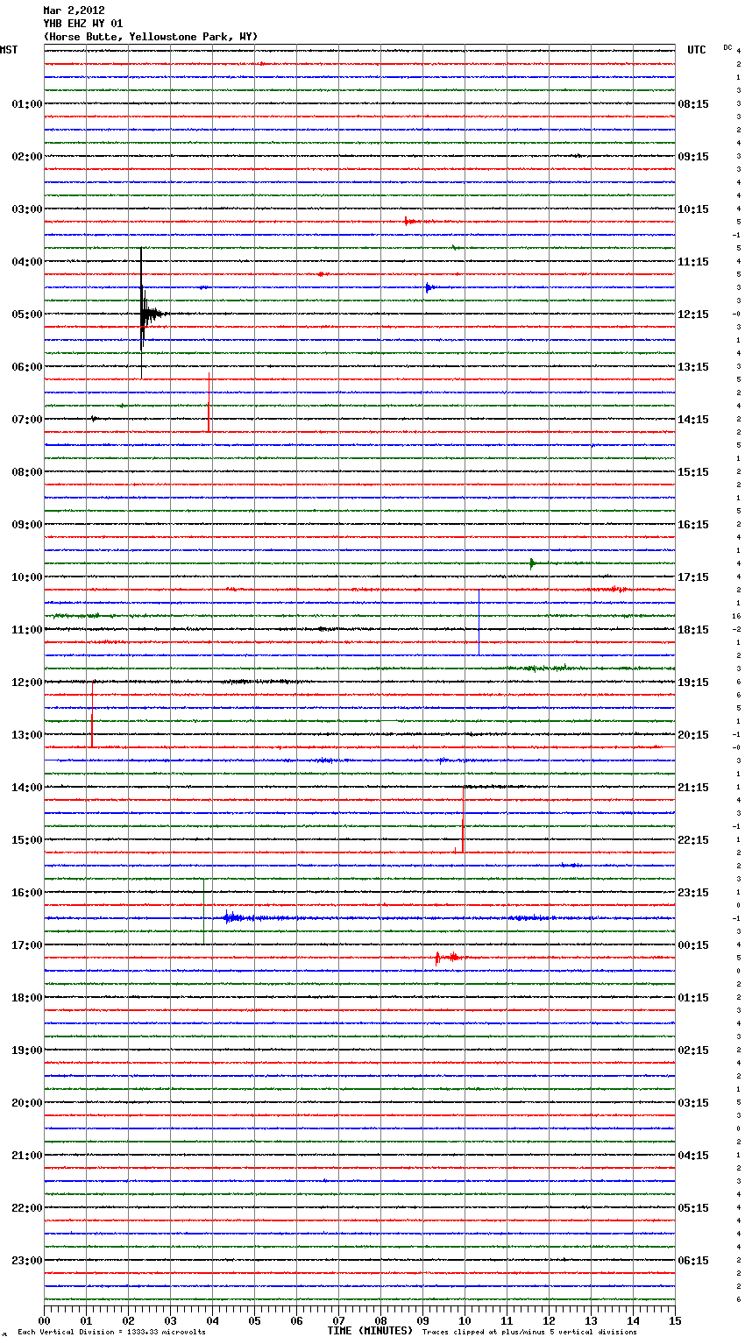Image resolution: width=745 pixels, height=1344 pixels.
Task: Select the '01:00' MST hour label
Action: pyautogui.click(x=26, y=104)
